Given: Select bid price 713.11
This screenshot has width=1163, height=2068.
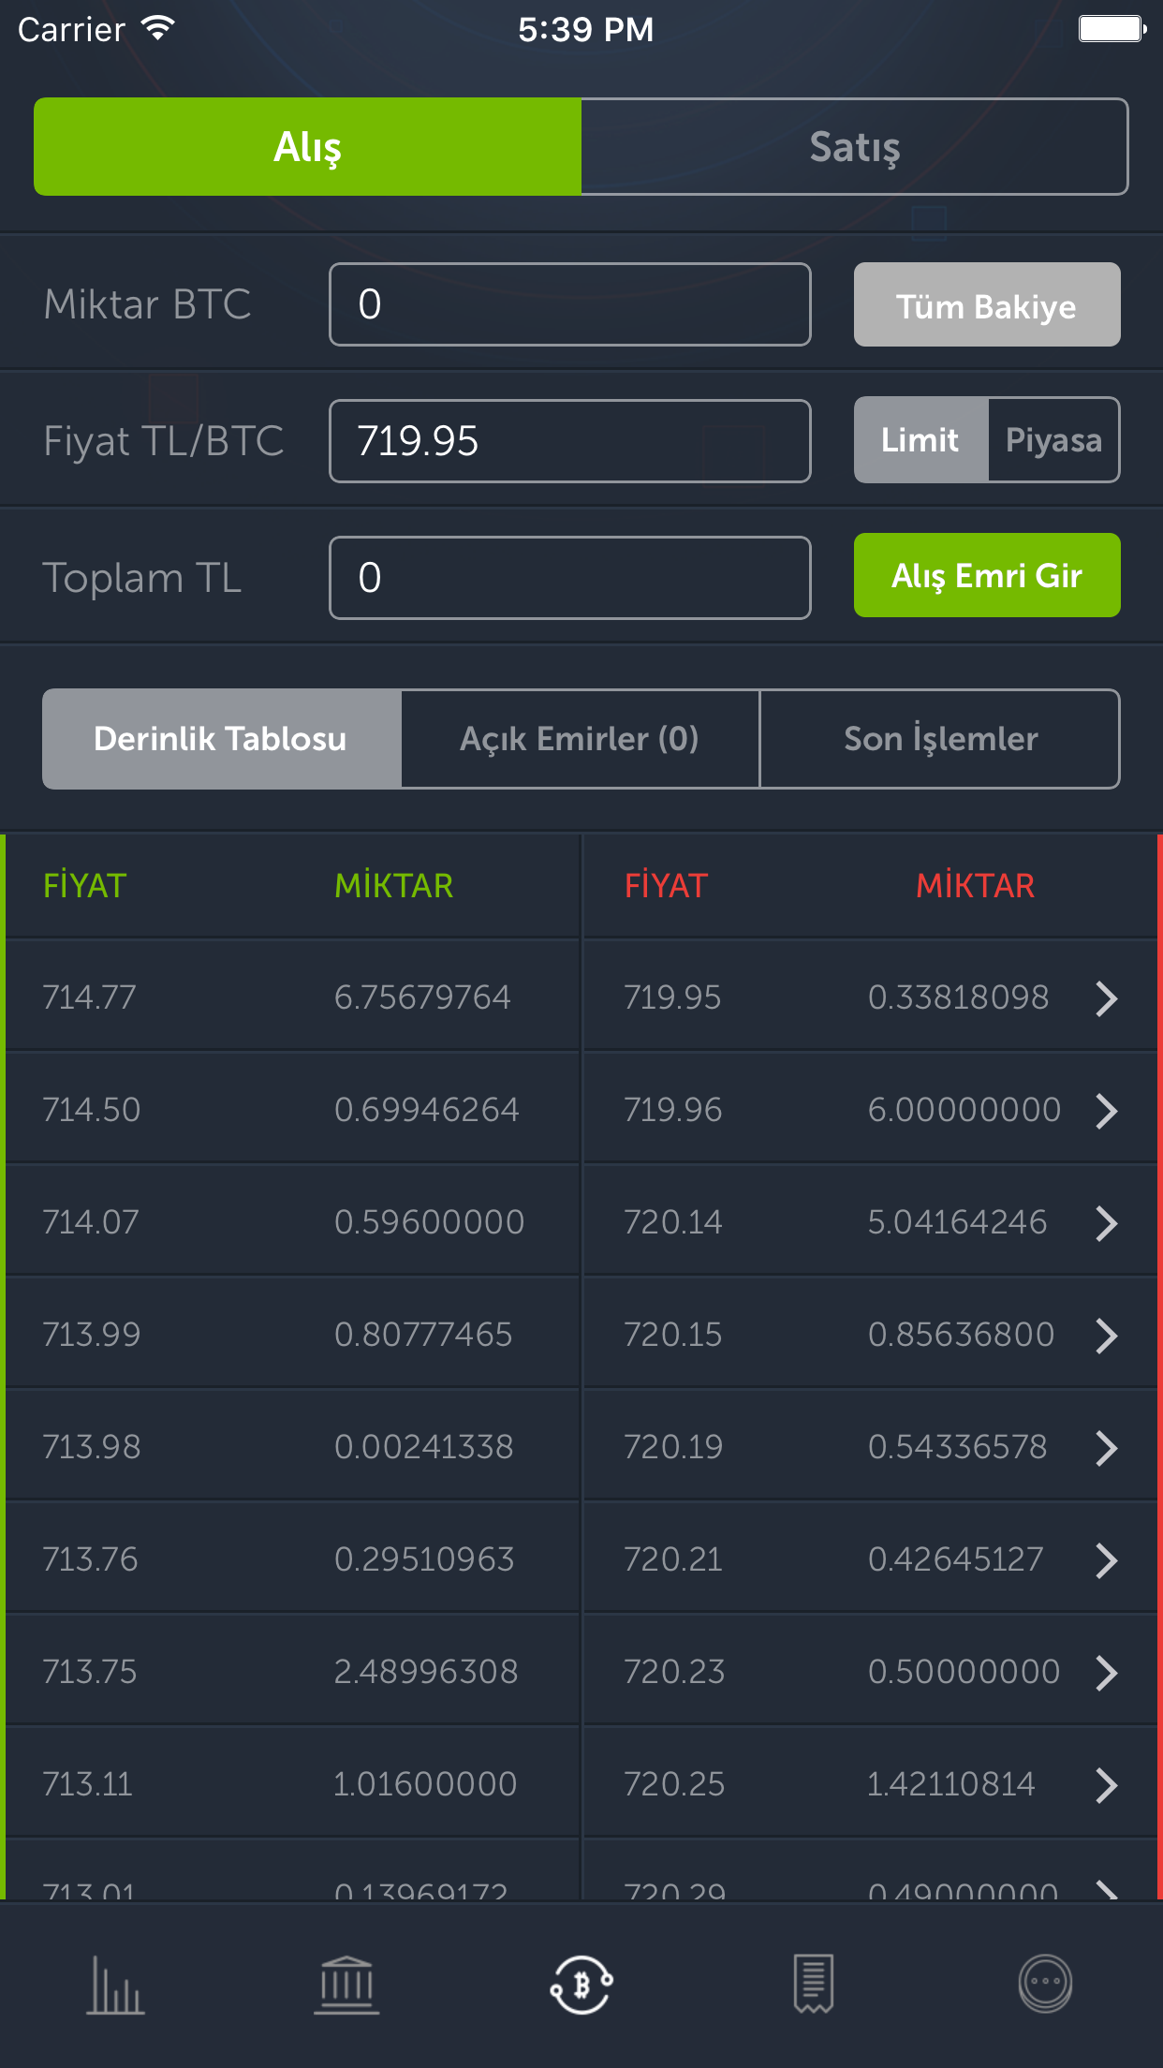Looking at the screenshot, I should pyautogui.click(x=88, y=1784).
